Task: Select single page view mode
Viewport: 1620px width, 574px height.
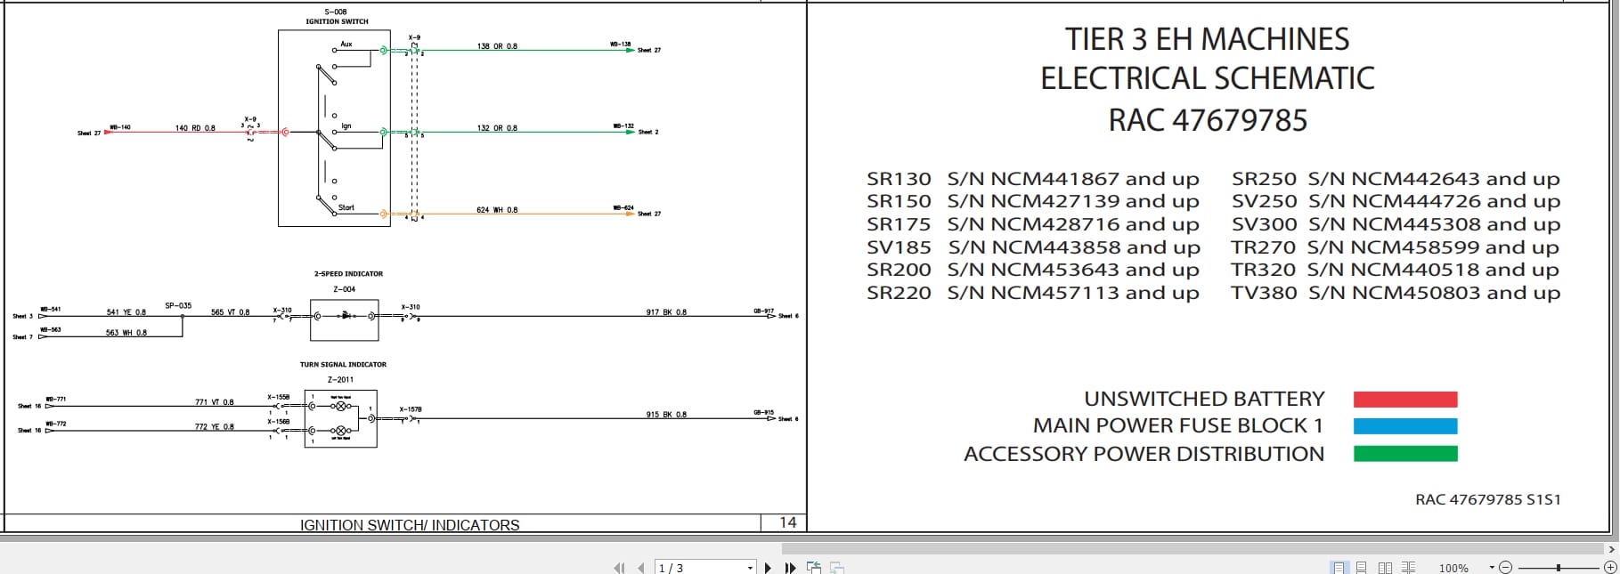Action: click(x=1339, y=568)
